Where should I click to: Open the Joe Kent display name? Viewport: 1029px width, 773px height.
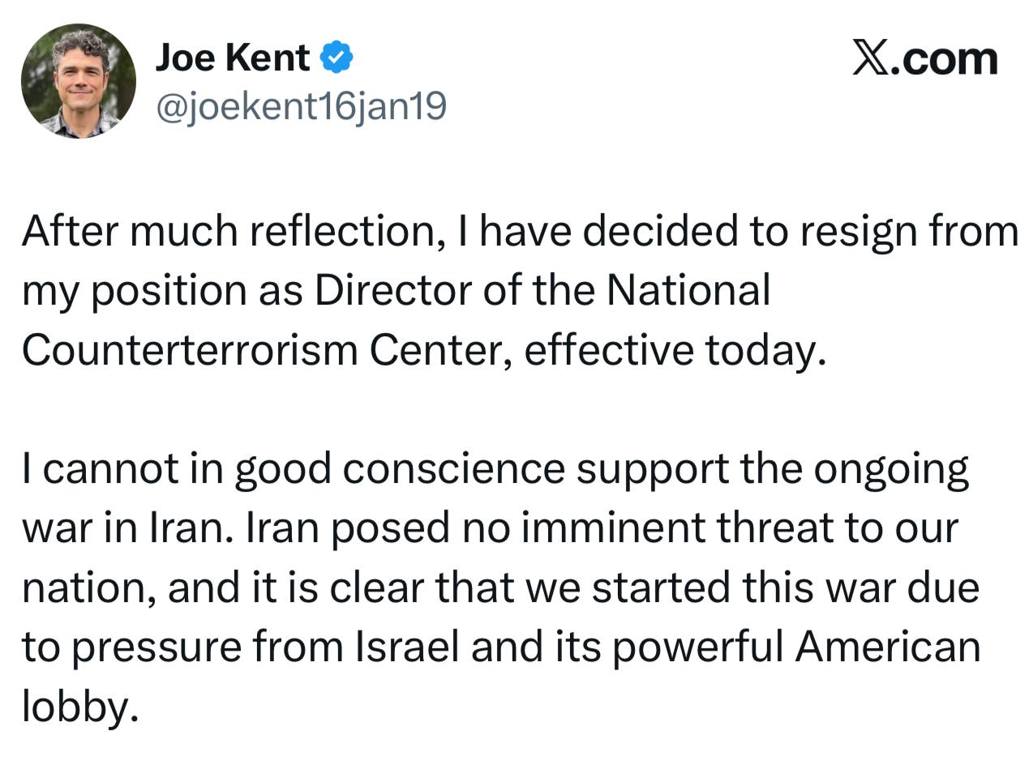pyautogui.click(x=232, y=58)
